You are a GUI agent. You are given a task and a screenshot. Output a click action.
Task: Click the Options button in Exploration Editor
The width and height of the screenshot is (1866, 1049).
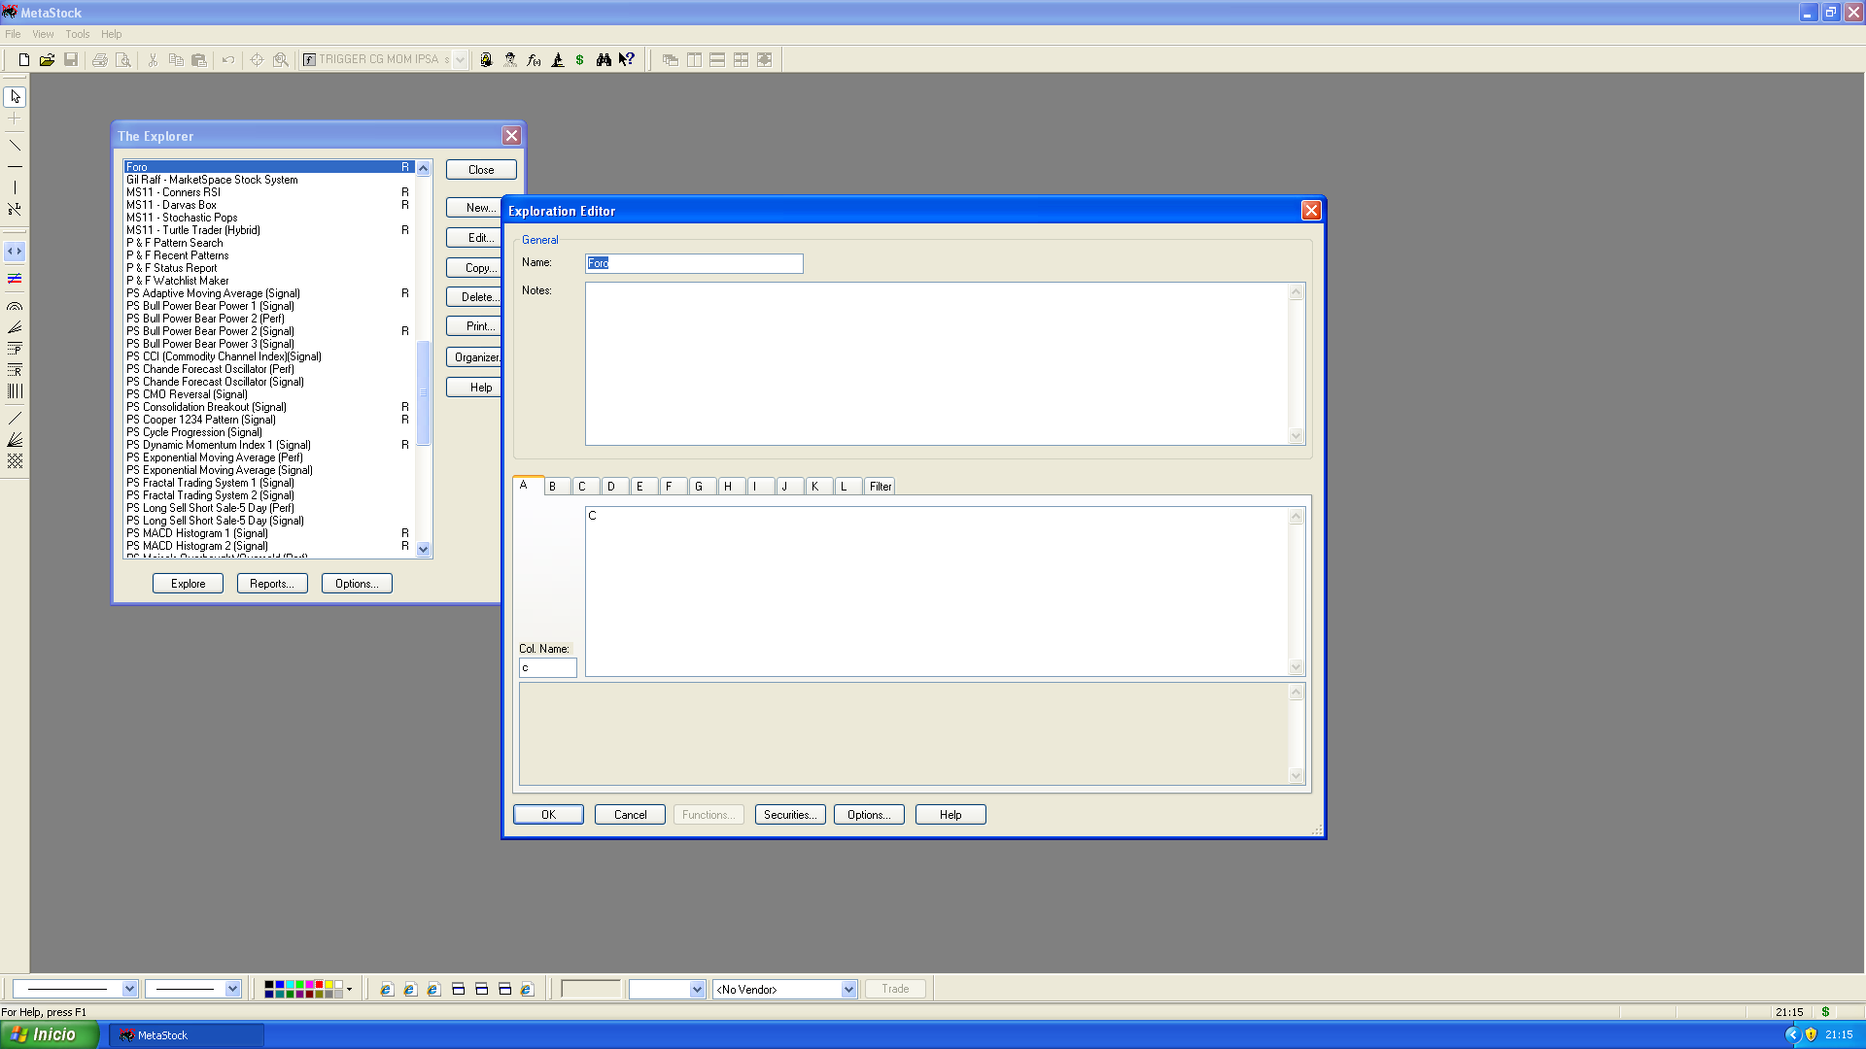[x=869, y=815]
